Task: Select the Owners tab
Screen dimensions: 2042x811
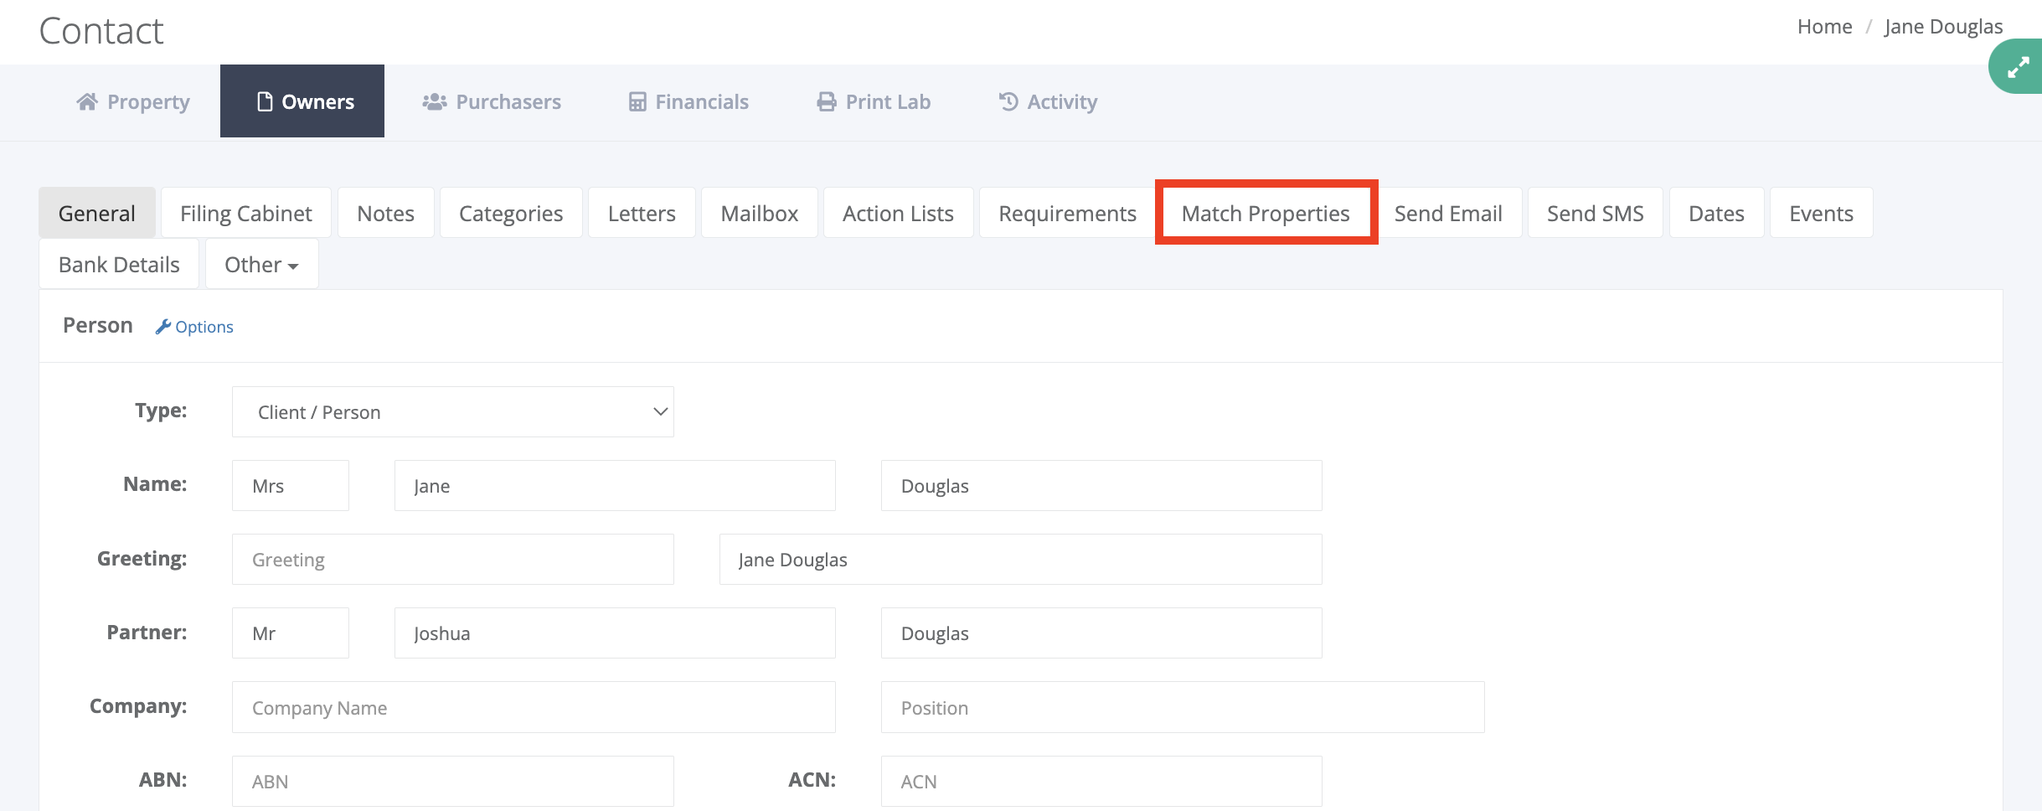Action: (302, 101)
